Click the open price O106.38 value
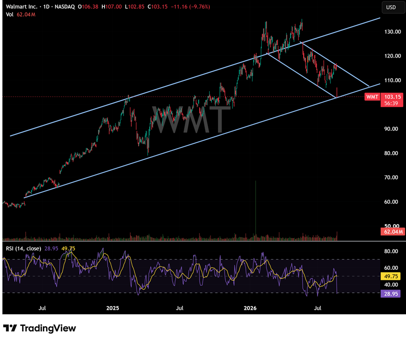 pos(88,7)
